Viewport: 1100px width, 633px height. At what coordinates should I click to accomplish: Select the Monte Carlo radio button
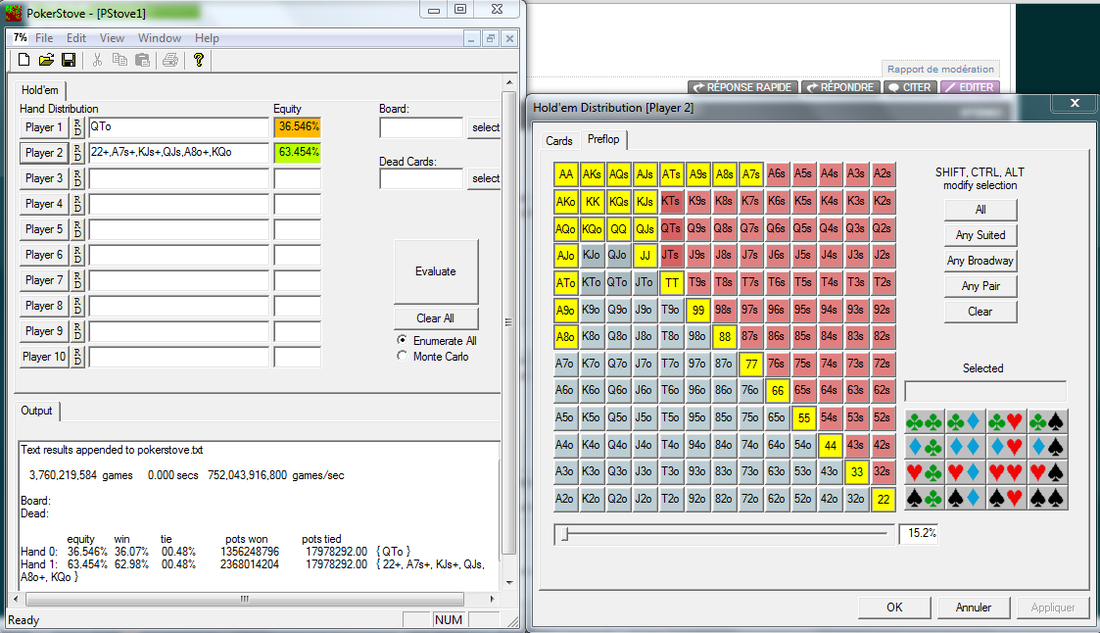coord(402,357)
